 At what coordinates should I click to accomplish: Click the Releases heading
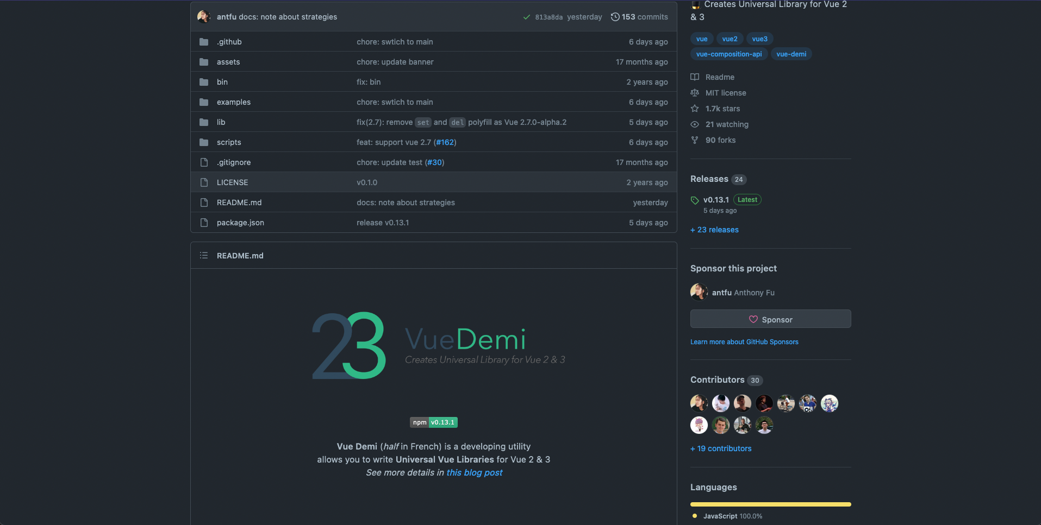coord(709,179)
